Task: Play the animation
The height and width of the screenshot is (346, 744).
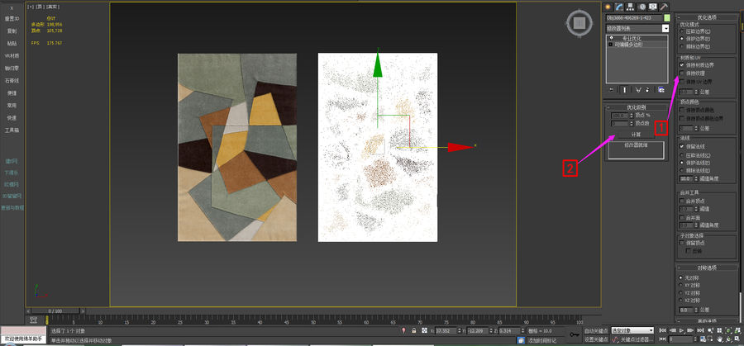Action: [681, 329]
